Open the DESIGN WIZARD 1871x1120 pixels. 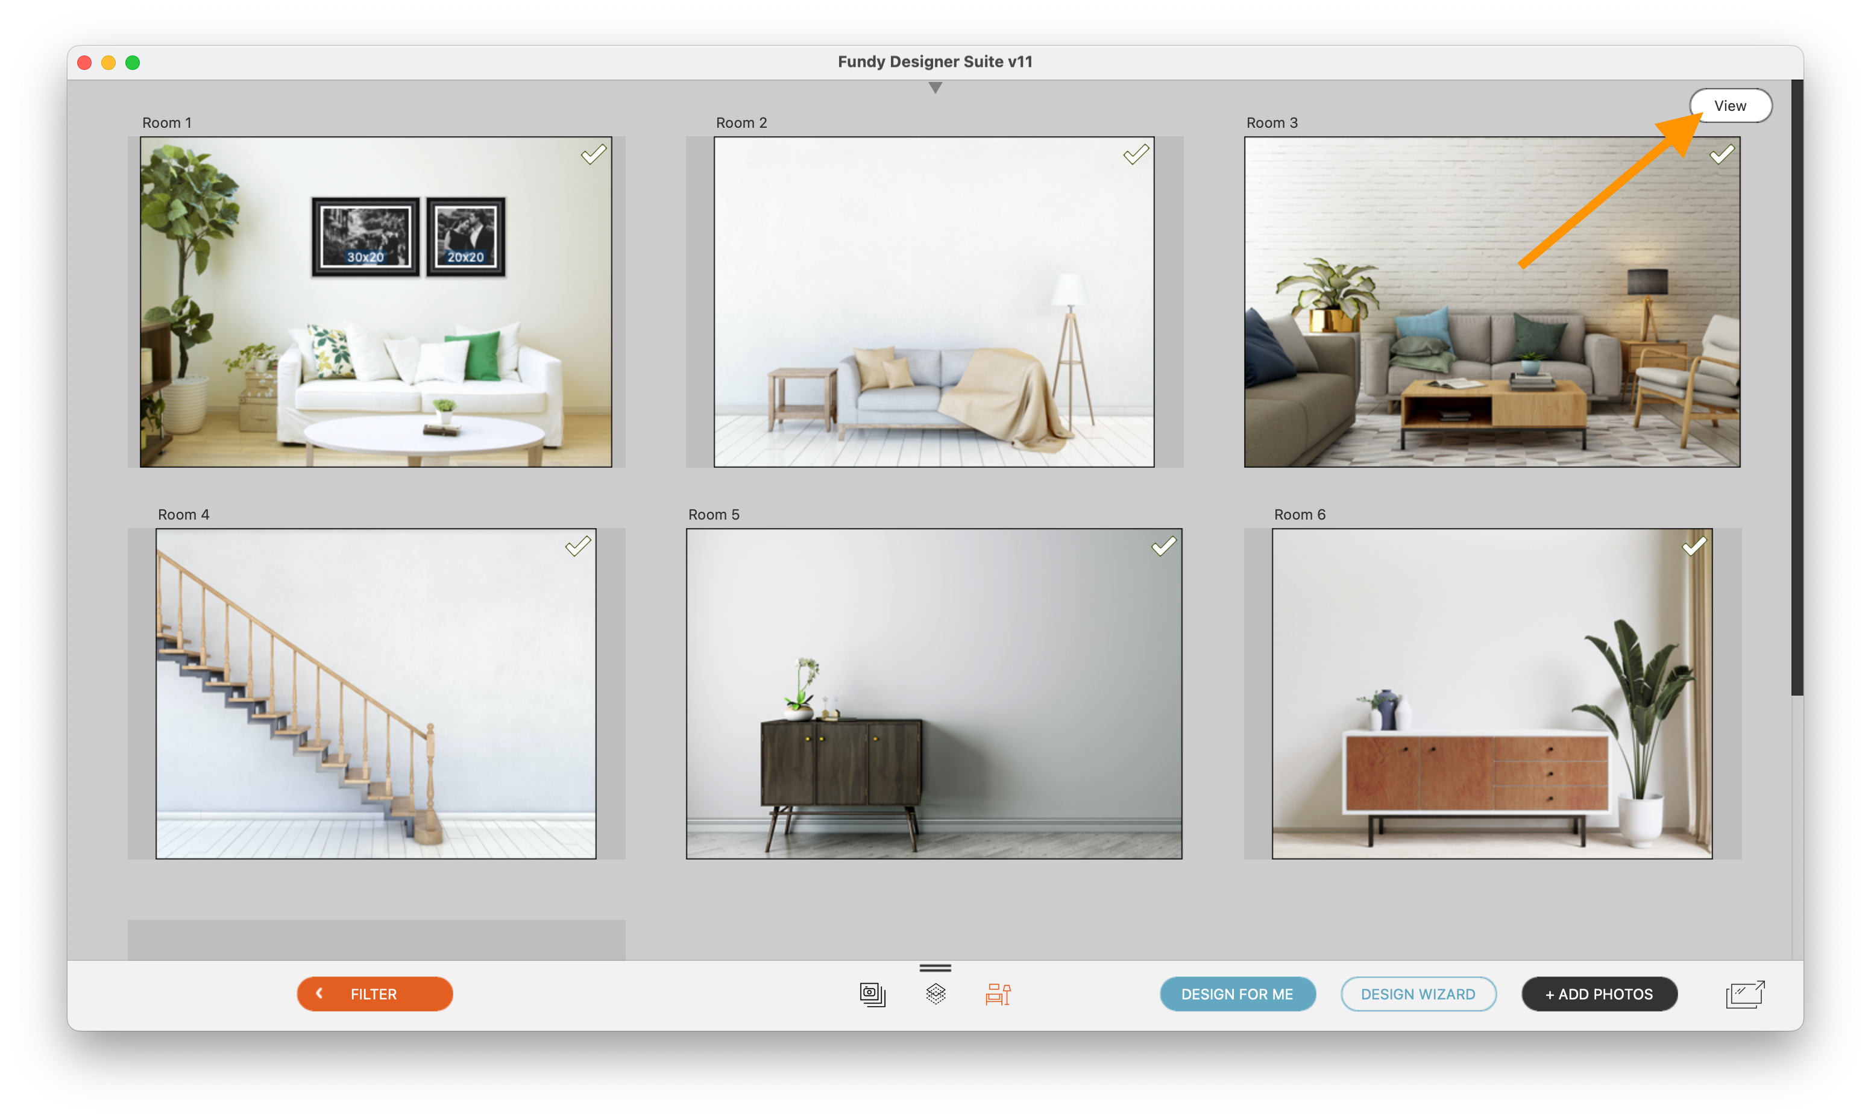pos(1418,994)
